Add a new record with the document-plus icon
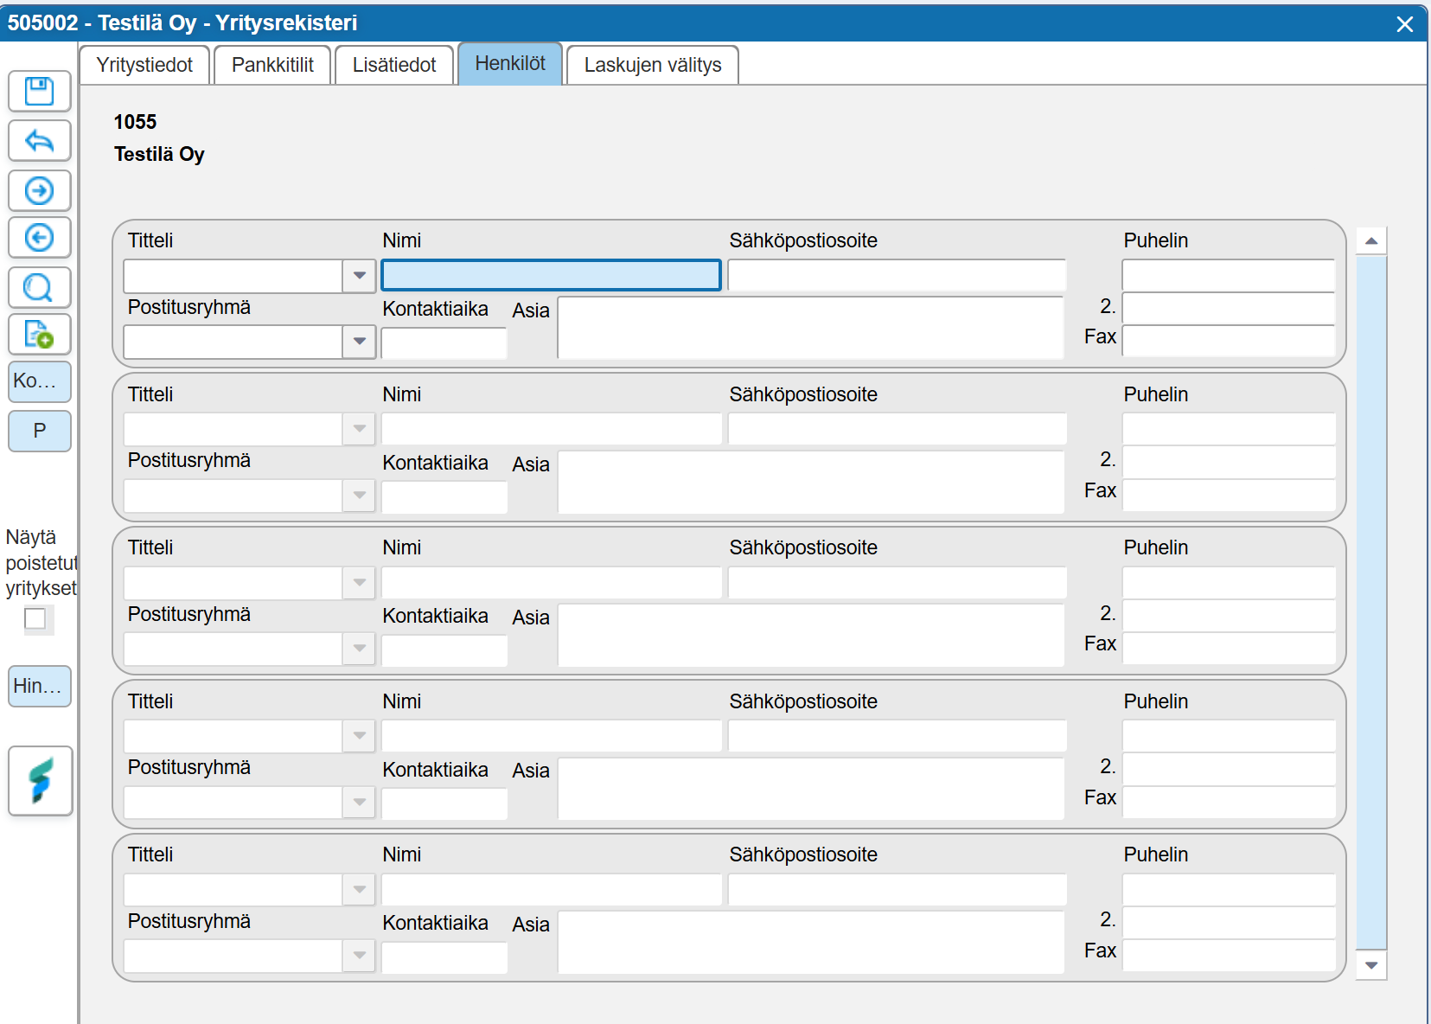Viewport: 1431px width, 1024px height. (40, 334)
